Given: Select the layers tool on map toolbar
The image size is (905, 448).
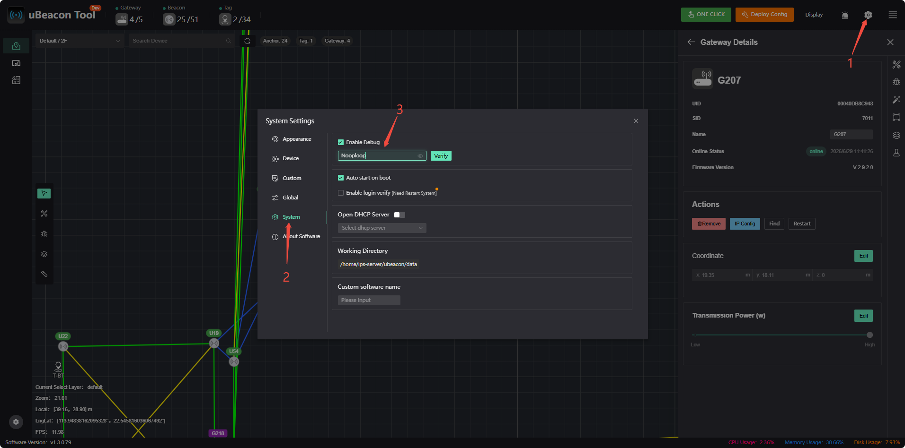Looking at the screenshot, I should [44, 254].
